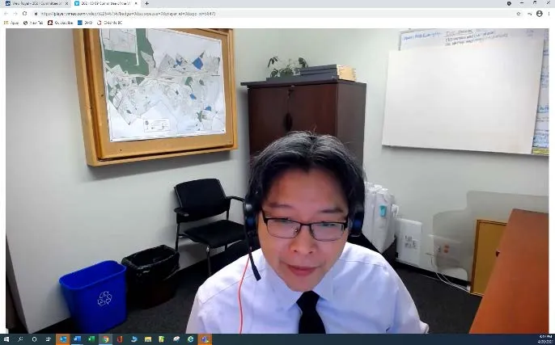This screenshot has width=555, height=345.
Task: Open File Explorer from the taskbar
Action: [148, 339]
